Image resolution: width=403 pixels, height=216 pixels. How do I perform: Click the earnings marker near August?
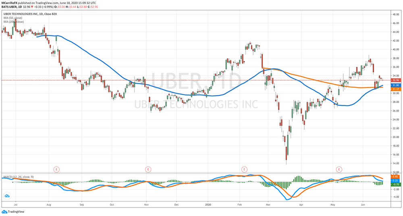point(56,169)
